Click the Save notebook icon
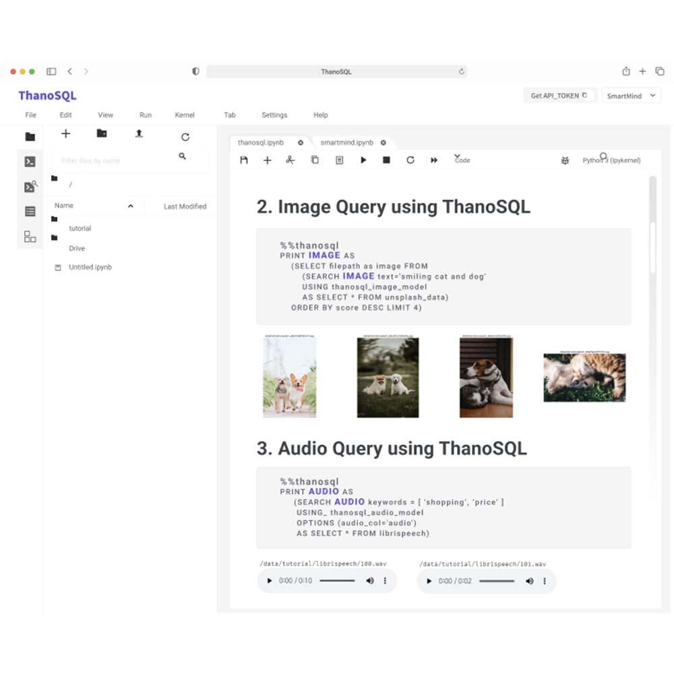Image resolution: width=674 pixels, height=674 pixels. click(244, 160)
